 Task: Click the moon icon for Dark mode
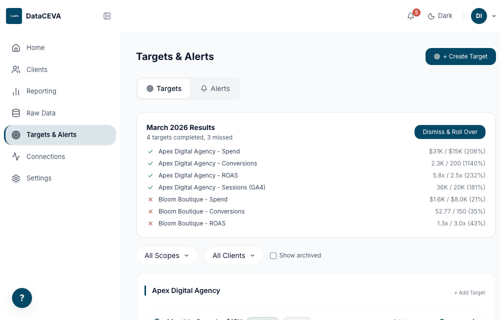(431, 16)
